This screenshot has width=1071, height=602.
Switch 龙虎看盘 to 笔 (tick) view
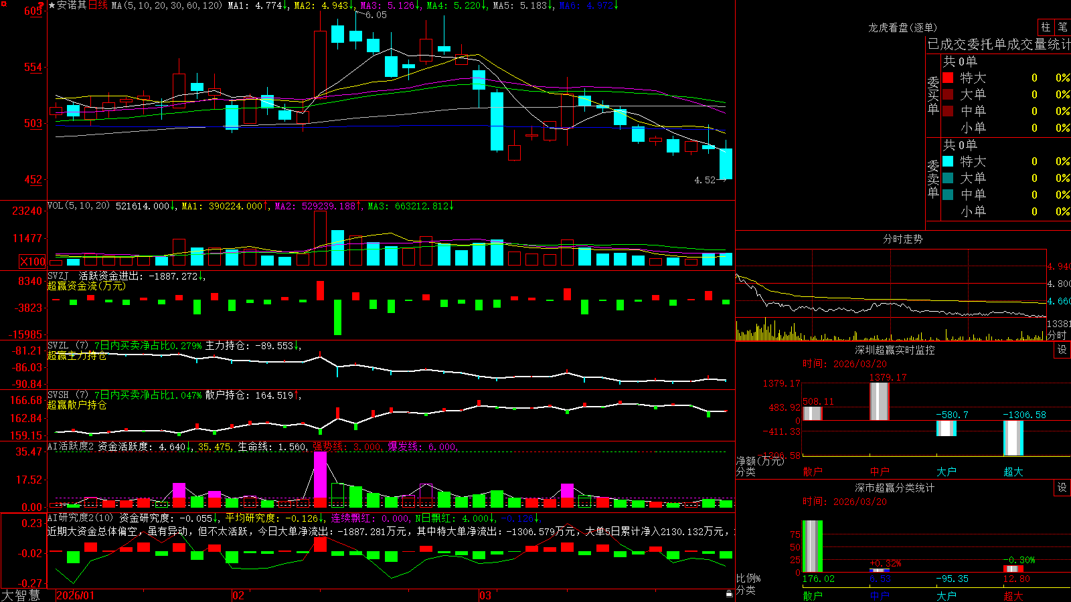click(1063, 27)
